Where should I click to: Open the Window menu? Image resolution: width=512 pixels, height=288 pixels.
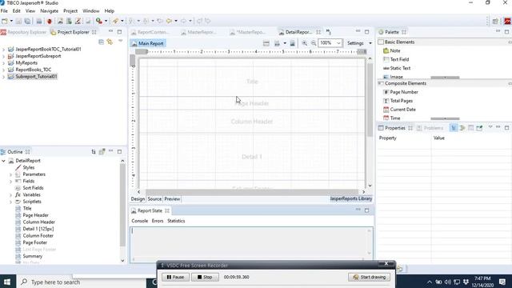(90, 10)
